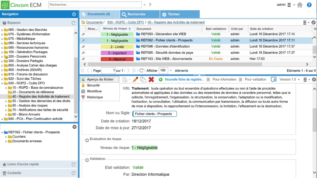The width and height of the screenshot is (317, 178).
Task: Click the copy document icon
Action: 143,79
